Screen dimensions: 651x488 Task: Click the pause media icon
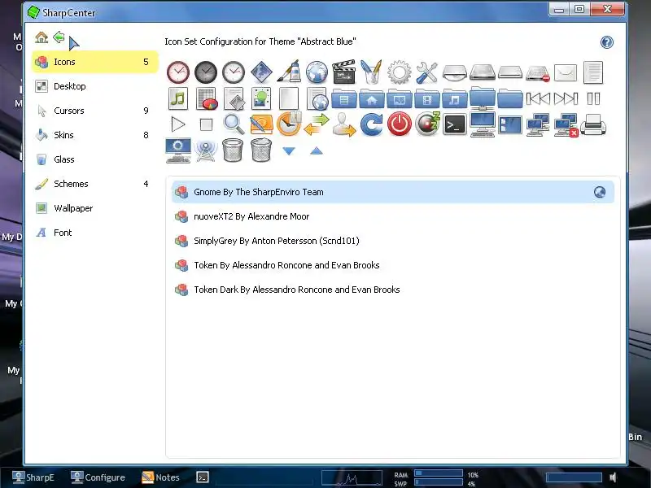pyautogui.click(x=593, y=98)
